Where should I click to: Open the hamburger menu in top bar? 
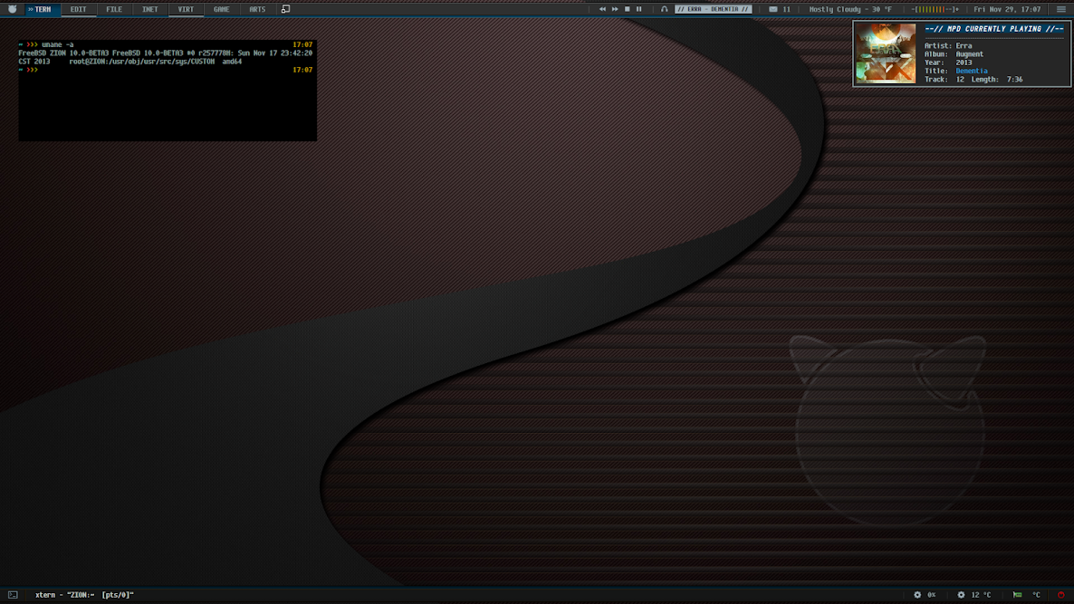pyautogui.click(x=1061, y=9)
